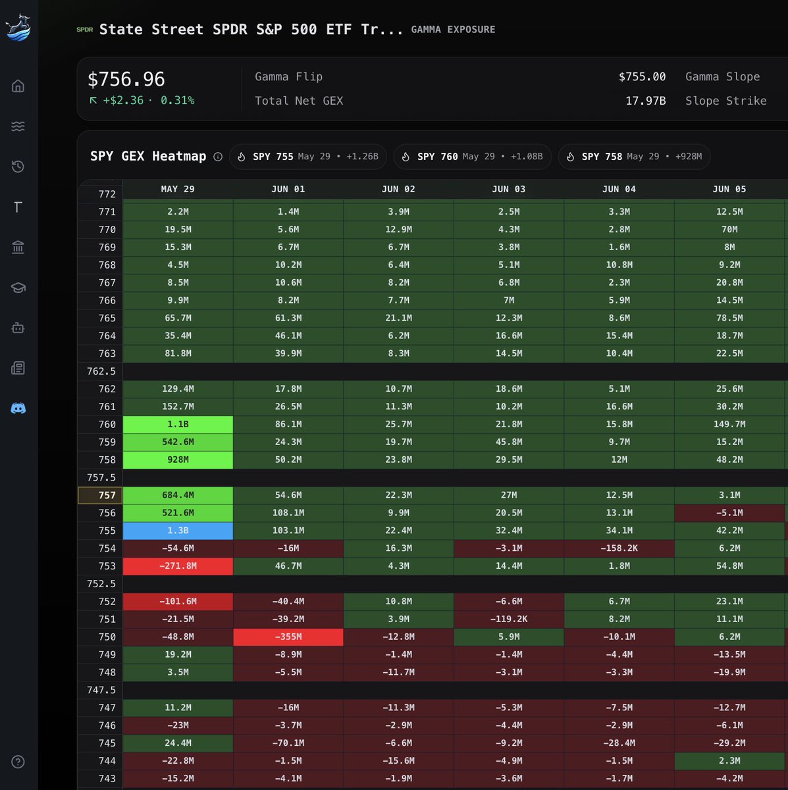
Task: Click the GAMMA EXPOSURE header label
Action: 453,30
